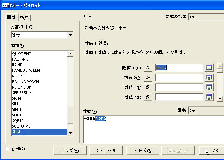
Task: Click shrink dialog icon for 数値 3
Action: (x=209, y=87)
